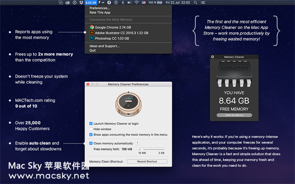Click the Photoshop icon in menu
This screenshot has height=184, width=295.
tap(92, 38)
